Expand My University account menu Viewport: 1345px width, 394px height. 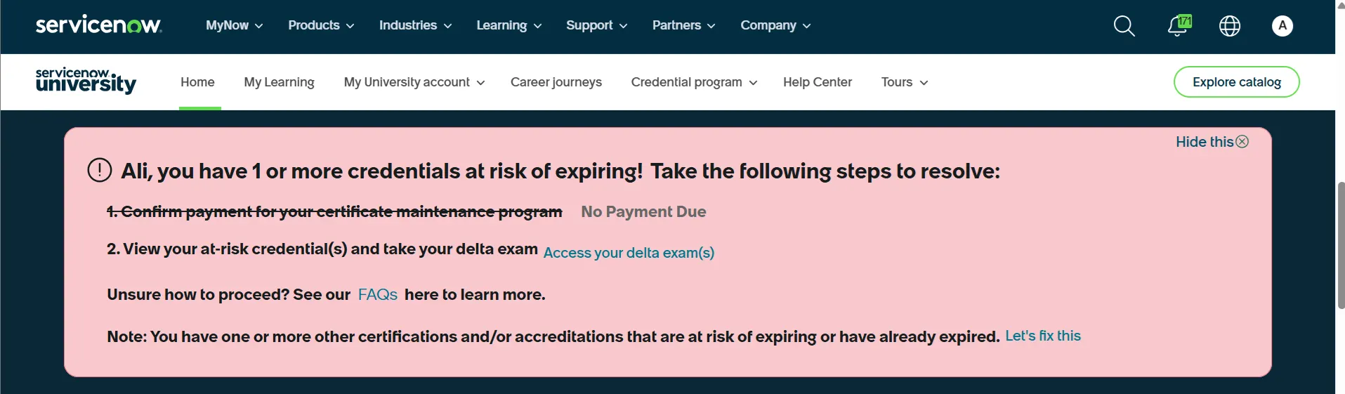coord(414,82)
